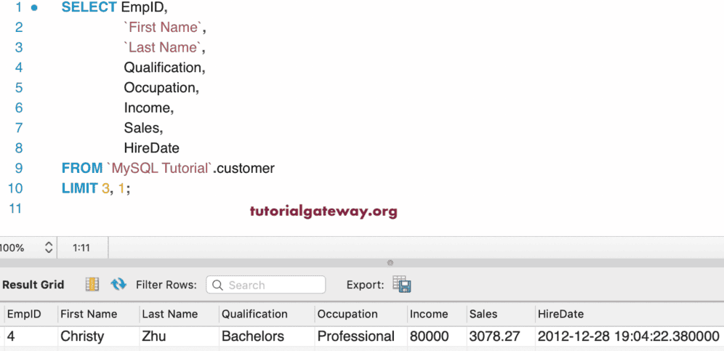Click the Filter Rows search field
Viewport: 724px width, 351px height.
tap(265, 285)
